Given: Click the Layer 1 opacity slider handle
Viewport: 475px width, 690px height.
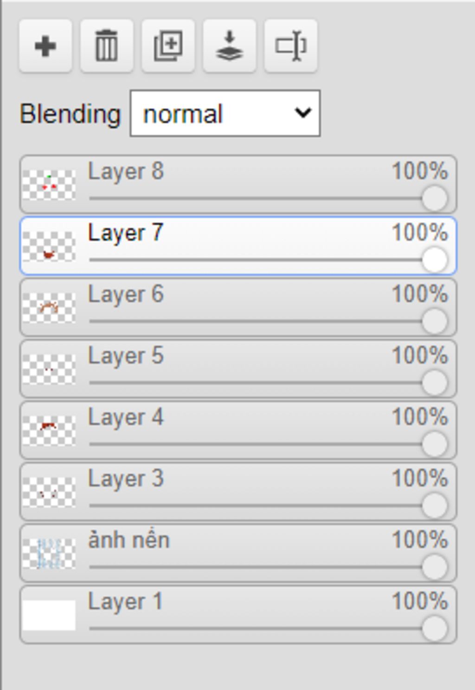Looking at the screenshot, I should [x=435, y=628].
